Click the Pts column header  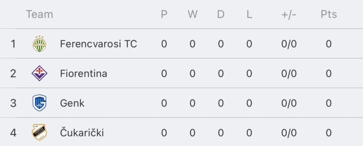(329, 14)
